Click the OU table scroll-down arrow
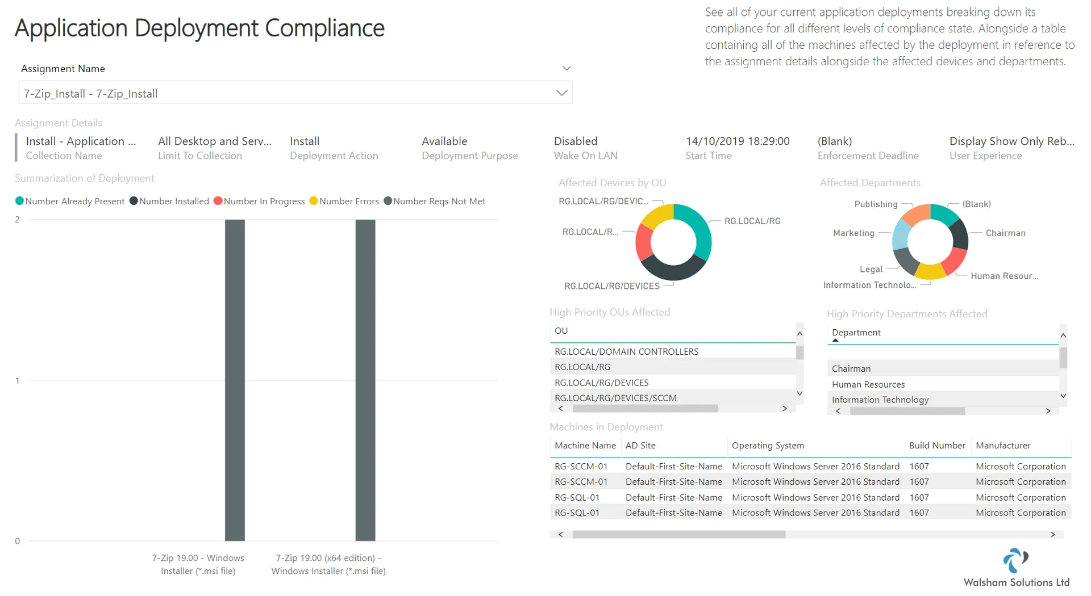The height and width of the screenshot is (596, 1091). pos(799,393)
